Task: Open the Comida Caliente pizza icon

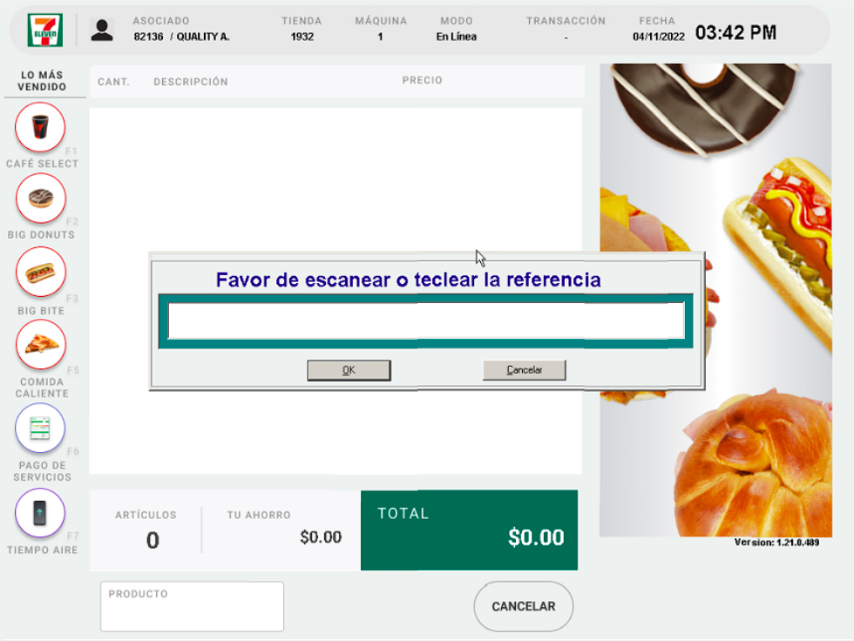Action: coord(41,344)
